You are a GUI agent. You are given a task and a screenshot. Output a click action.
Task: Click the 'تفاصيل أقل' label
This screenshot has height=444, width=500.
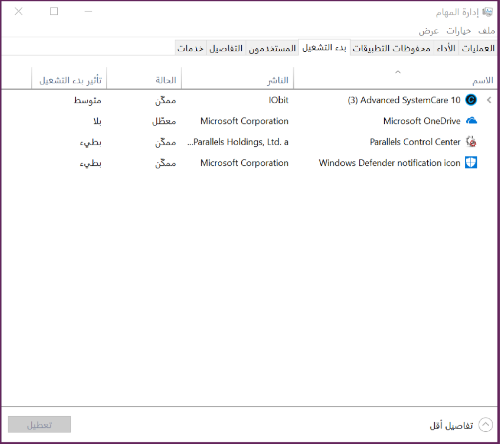point(451,425)
